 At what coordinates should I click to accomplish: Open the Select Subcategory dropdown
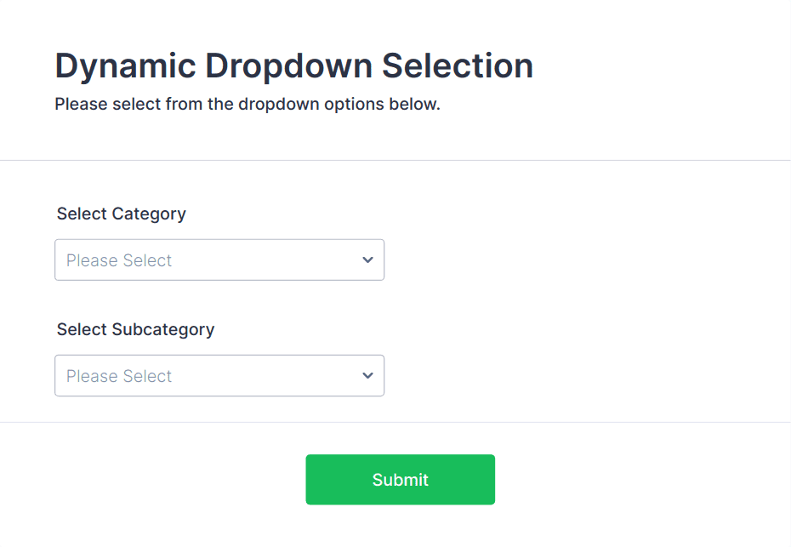tap(219, 376)
